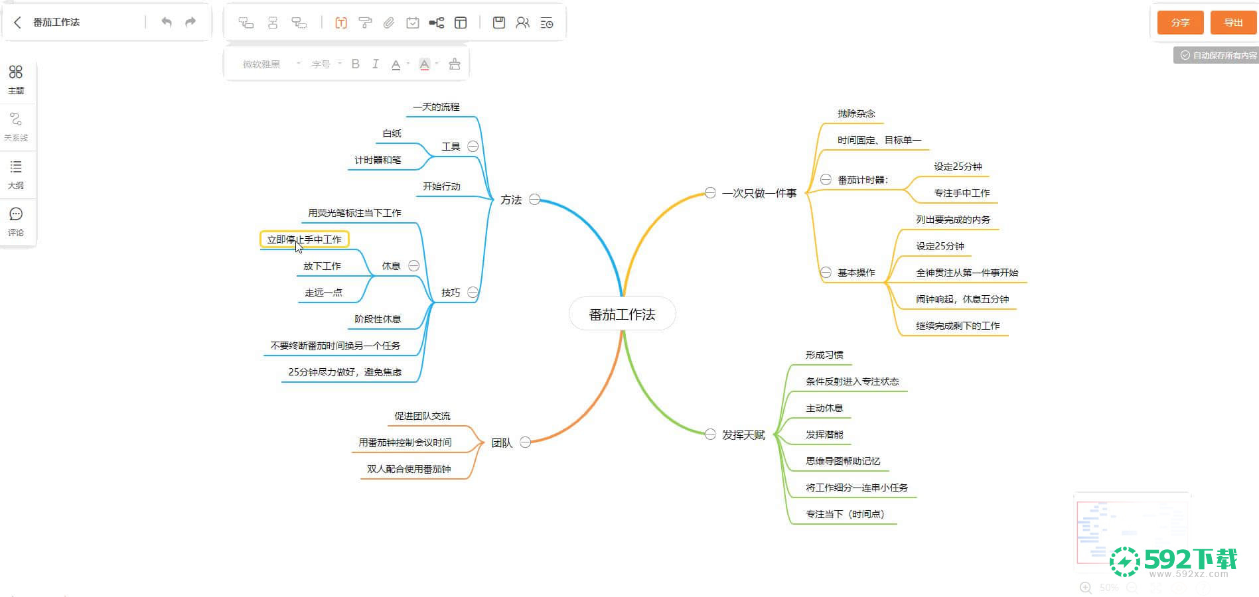The width and height of the screenshot is (1259, 597).
Task: Select the central 番茄工作法 topic
Action: tap(623, 314)
